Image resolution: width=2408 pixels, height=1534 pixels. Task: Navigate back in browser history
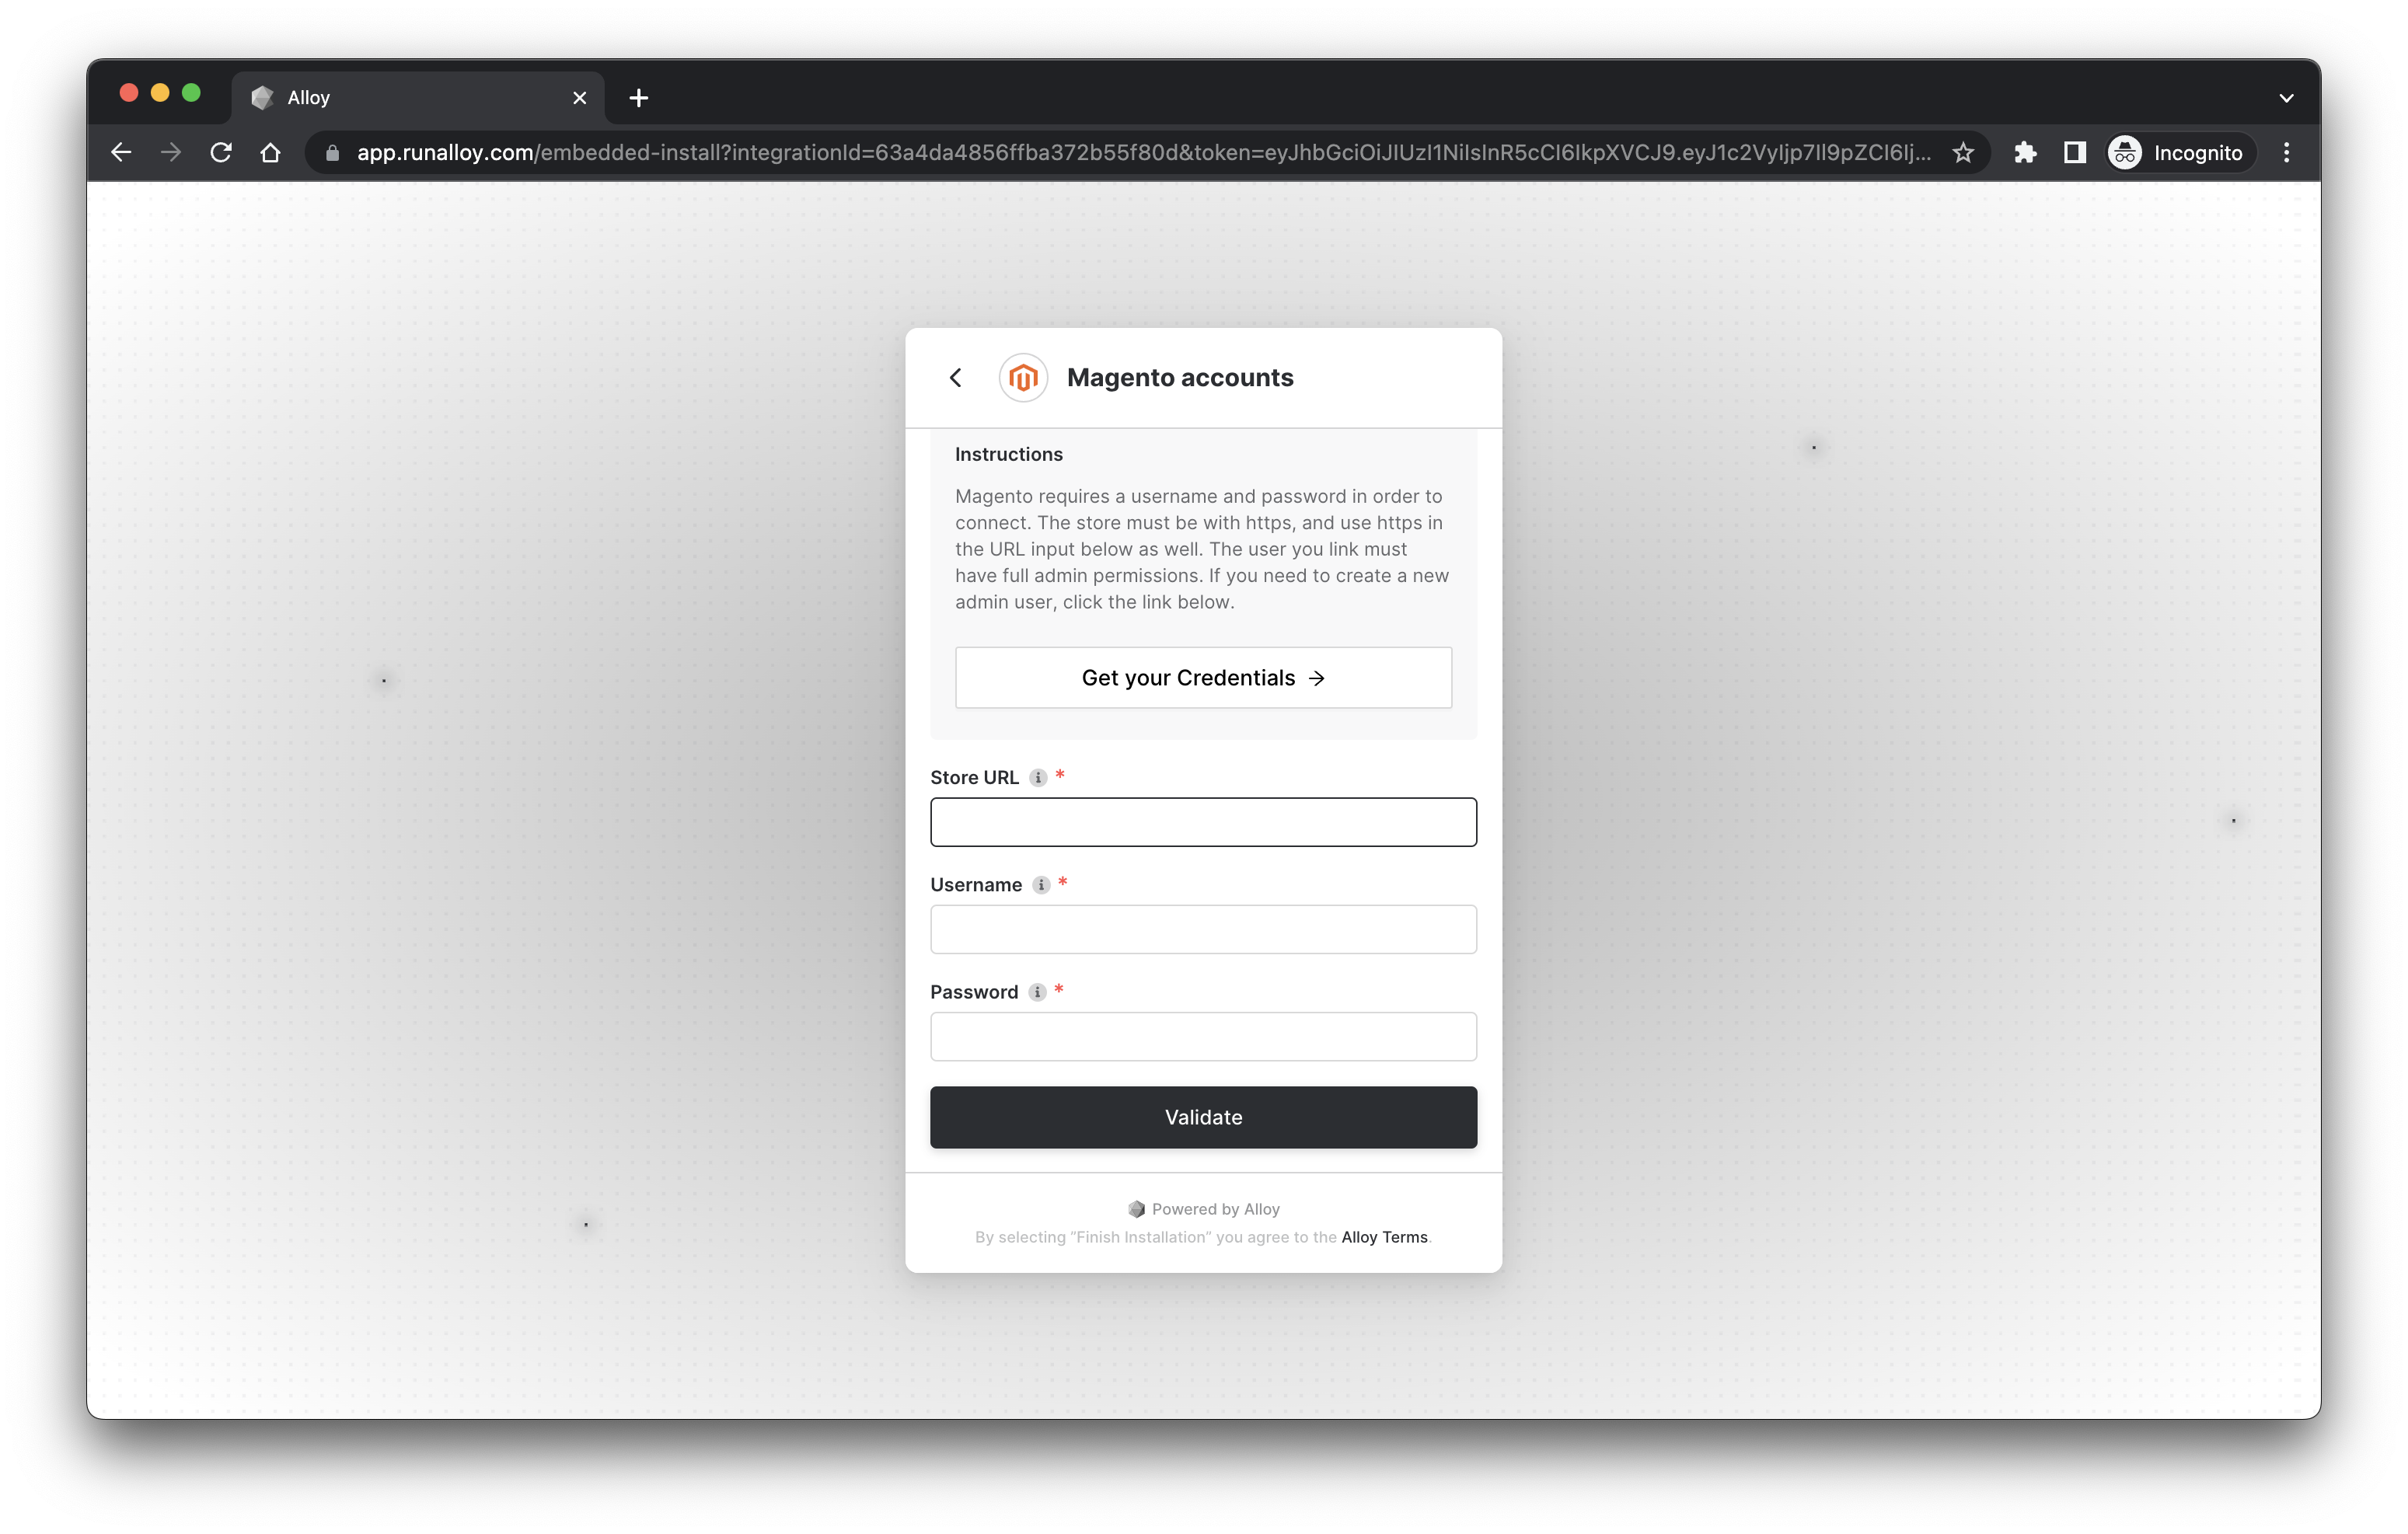pos(121,152)
